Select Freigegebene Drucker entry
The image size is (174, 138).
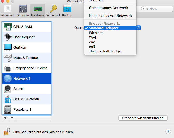point(27,68)
